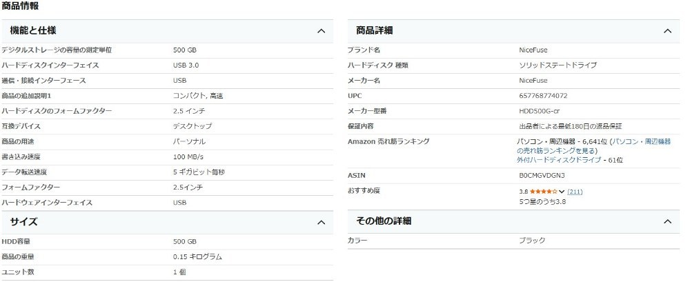Open the 外付ハードディスクドライブ ranking link
Screen dimensions: 690x284
(558, 160)
